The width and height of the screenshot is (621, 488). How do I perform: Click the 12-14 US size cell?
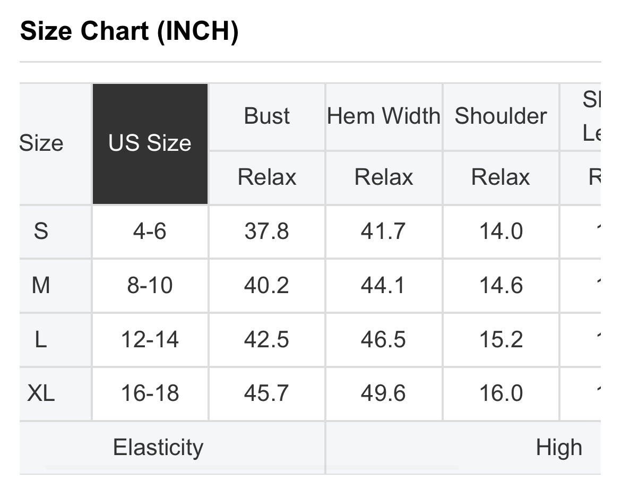(x=150, y=340)
